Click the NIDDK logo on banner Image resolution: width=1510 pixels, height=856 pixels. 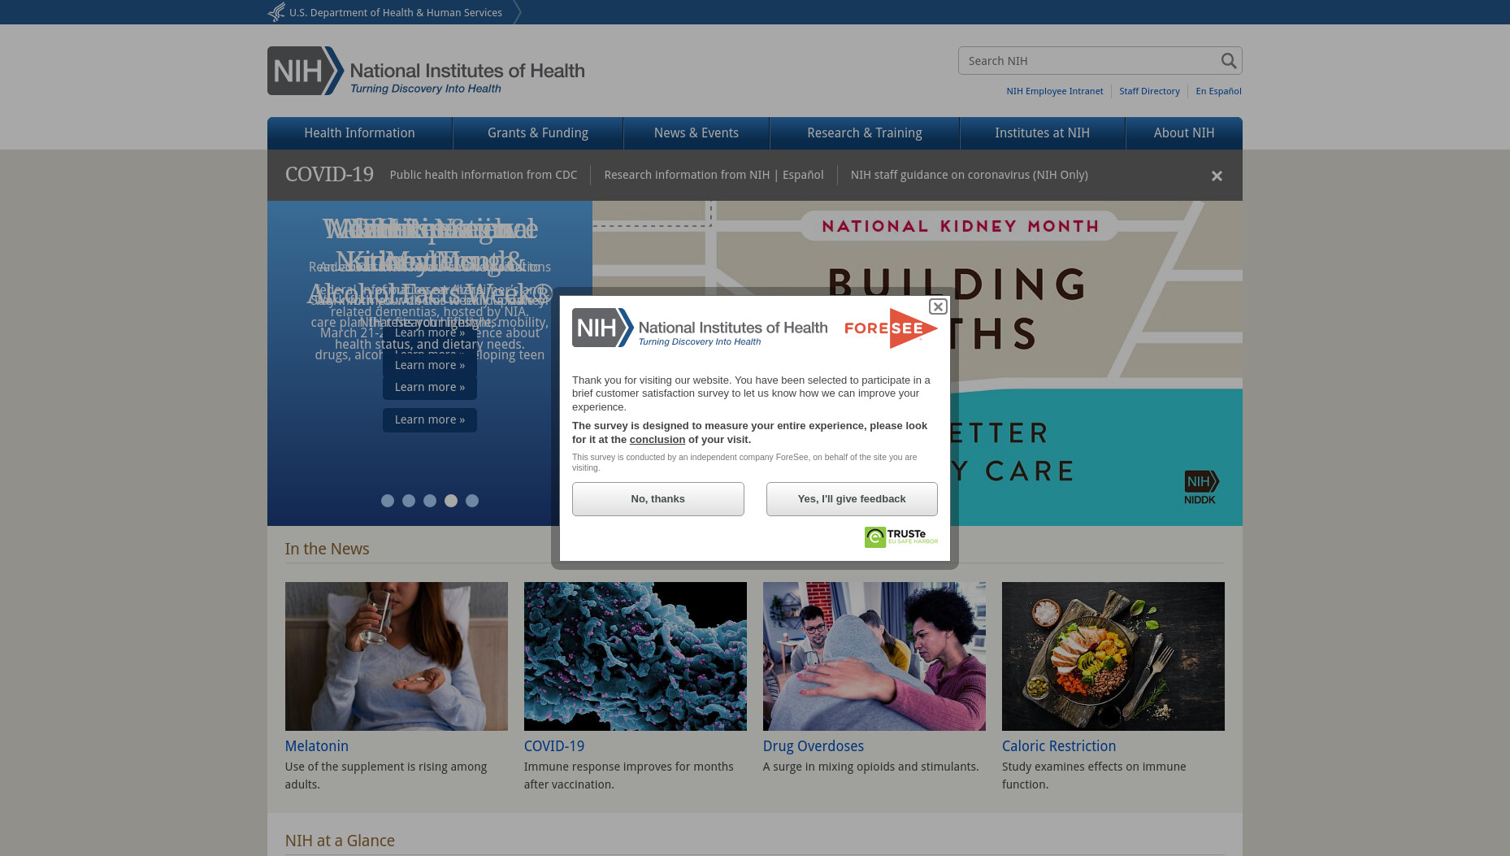tap(1201, 487)
